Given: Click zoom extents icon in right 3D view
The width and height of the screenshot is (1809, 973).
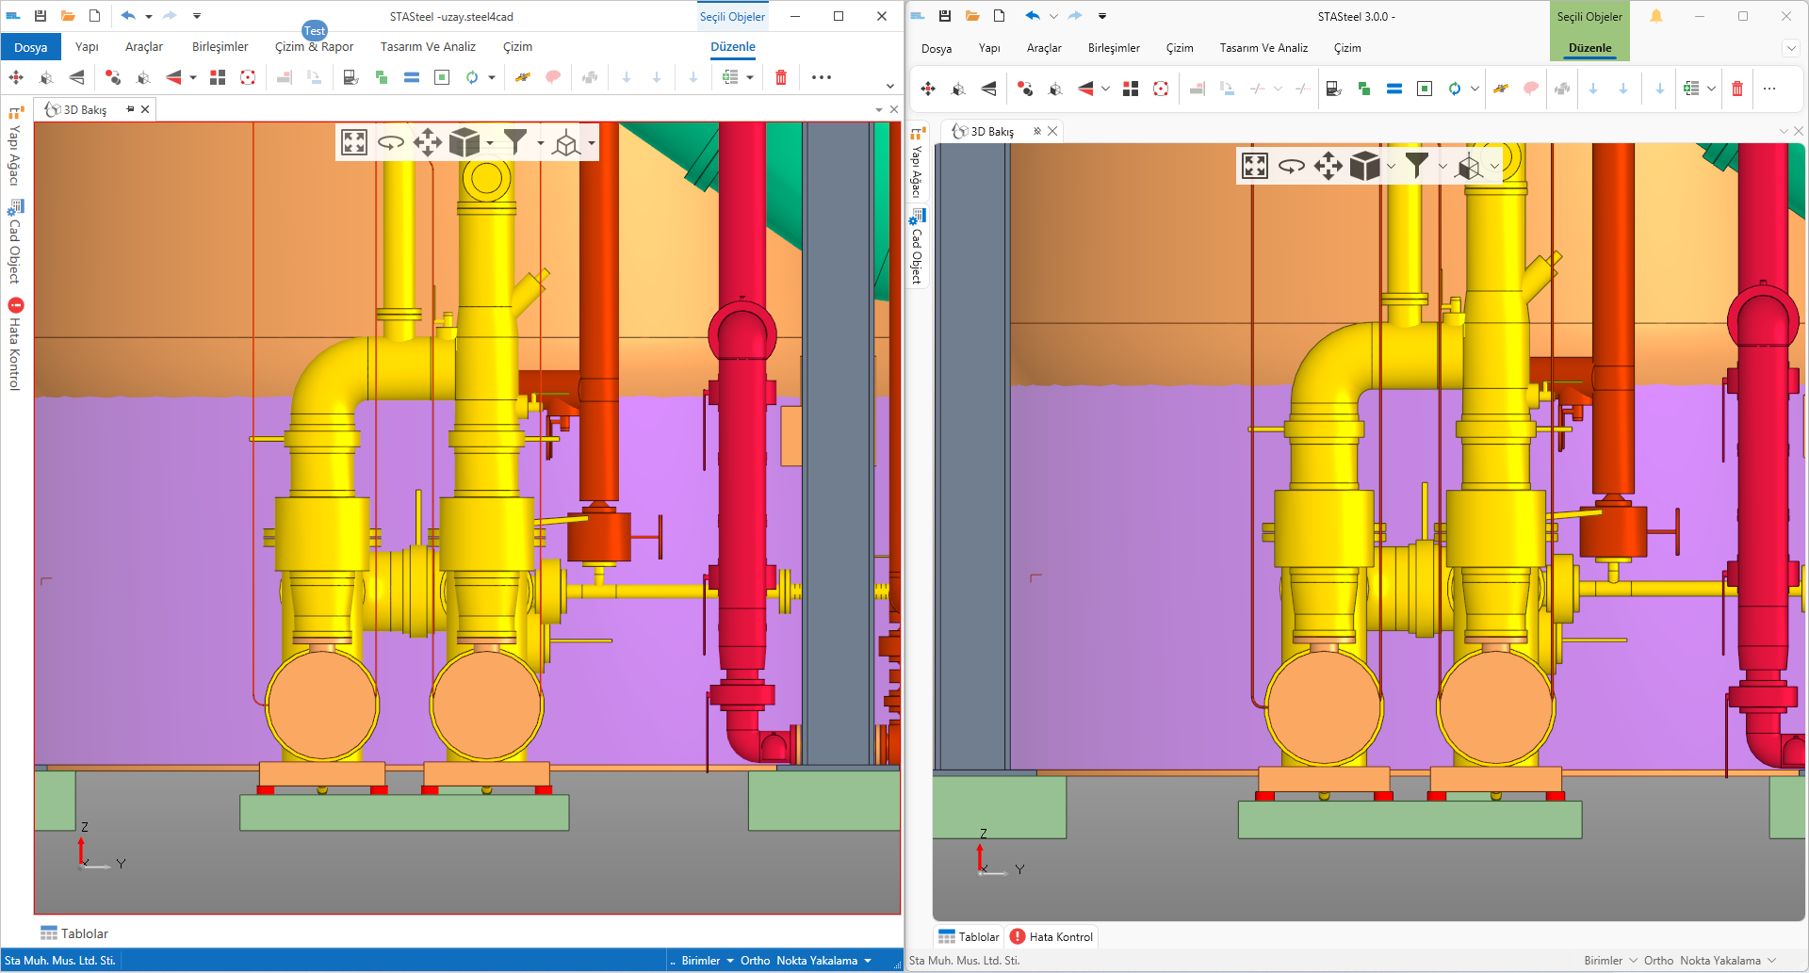Looking at the screenshot, I should (x=1255, y=167).
